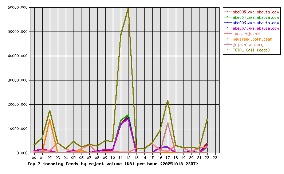Click the abe004.ams.abavia.com legend label
284x174 pixels.
tap(256, 17)
